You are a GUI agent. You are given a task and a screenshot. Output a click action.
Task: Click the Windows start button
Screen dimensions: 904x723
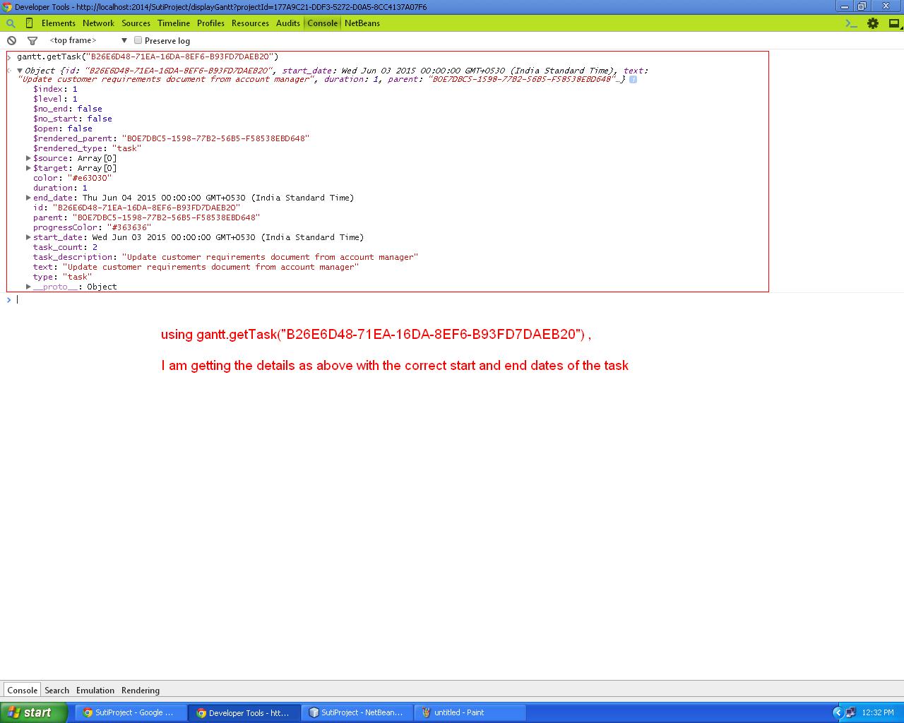click(x=34, y=712)
